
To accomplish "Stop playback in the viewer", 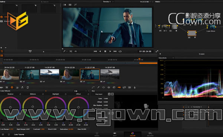I will [105, 51].
